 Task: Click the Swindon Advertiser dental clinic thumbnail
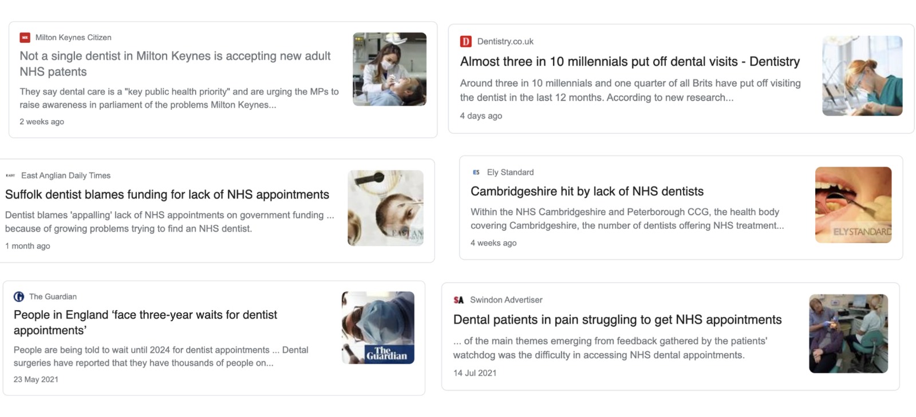click(849, 333)
